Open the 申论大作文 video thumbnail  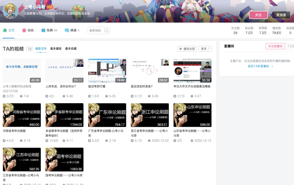tap(192, 70)
